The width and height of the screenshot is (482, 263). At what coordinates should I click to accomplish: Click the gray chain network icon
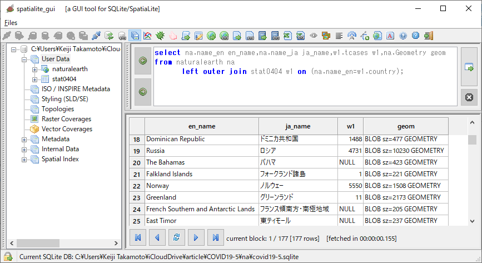(313, 36)
